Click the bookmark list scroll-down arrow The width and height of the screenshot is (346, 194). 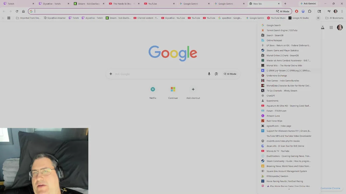(289, 189)
